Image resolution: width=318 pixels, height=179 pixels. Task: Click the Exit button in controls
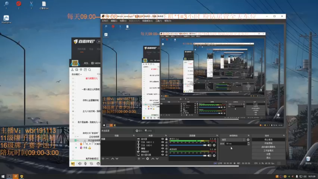click(268, 158)
